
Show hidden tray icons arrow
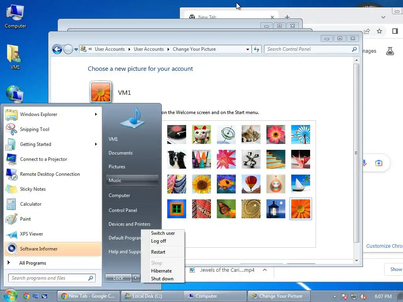point(335,296)
